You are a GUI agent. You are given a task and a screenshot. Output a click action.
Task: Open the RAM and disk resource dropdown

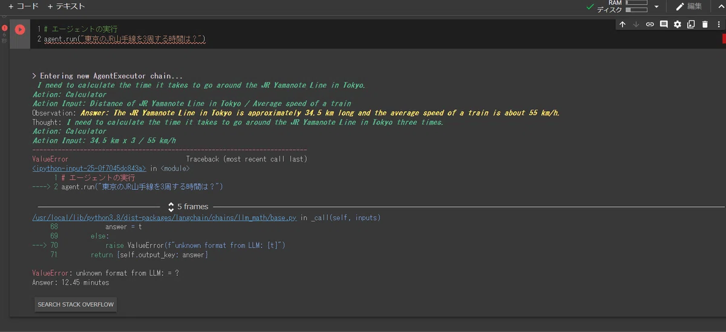(656, 7)
